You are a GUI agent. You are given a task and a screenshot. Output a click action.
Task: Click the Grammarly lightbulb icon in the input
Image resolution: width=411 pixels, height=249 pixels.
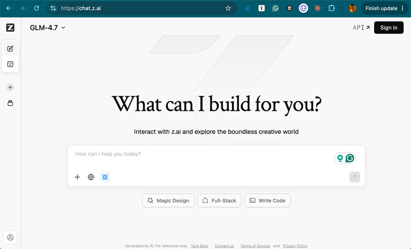(x=340, y=158)
